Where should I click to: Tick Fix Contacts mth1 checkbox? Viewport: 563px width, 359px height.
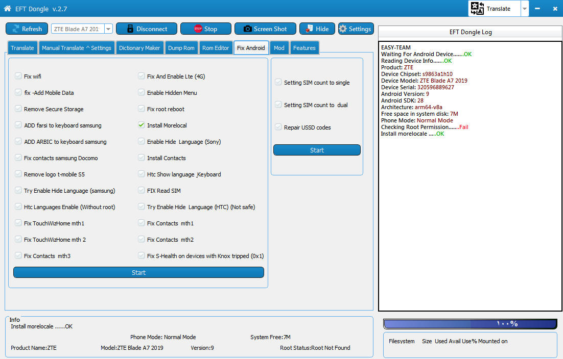click(142, 223)
